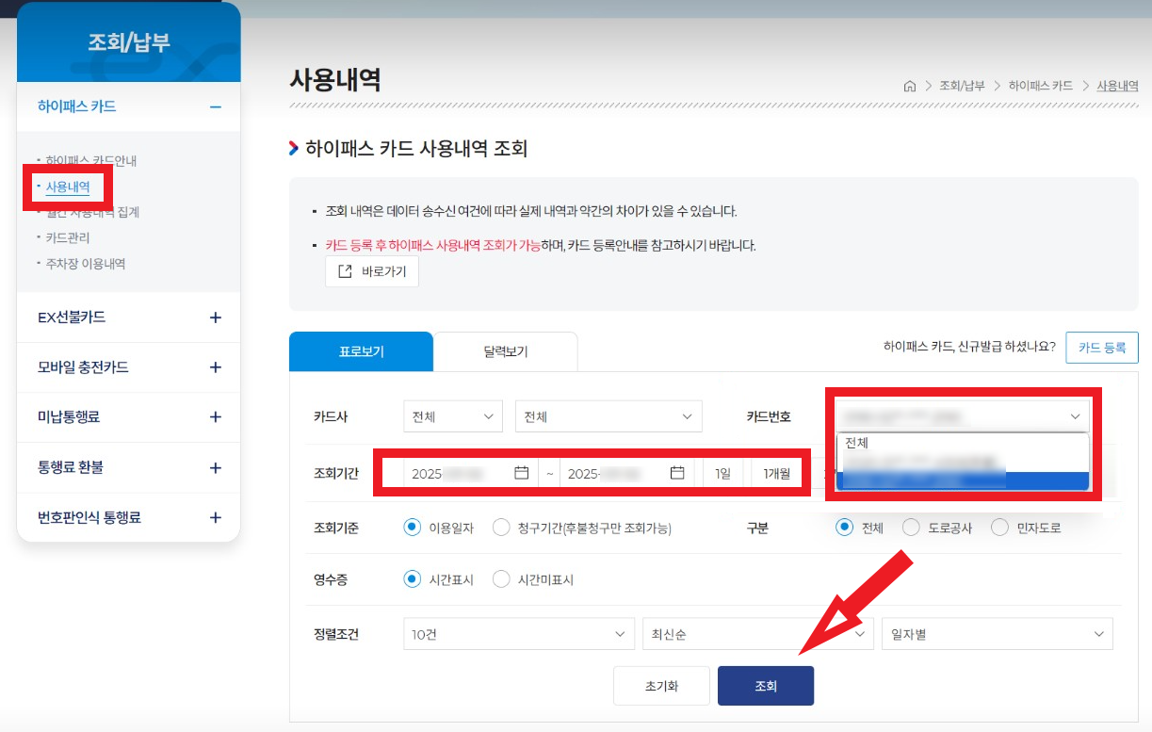Select the highlighted card number option

point(962,480)
